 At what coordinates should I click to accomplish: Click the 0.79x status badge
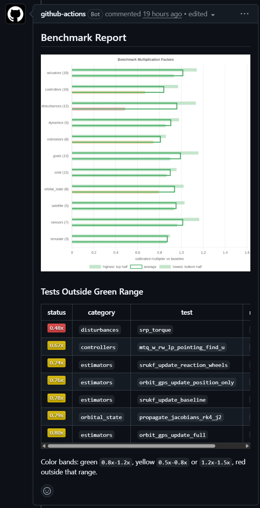57,415
